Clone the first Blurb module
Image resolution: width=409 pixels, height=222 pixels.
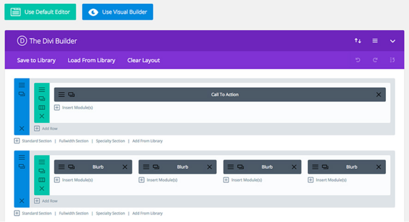72,167
